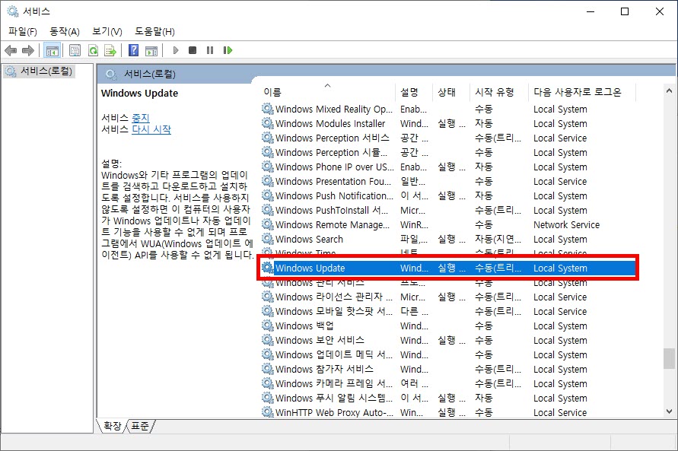Click the Start service play icon
The width and height of the screenshot is (678, 451).
pyautogui.click(x=176, y=50)
